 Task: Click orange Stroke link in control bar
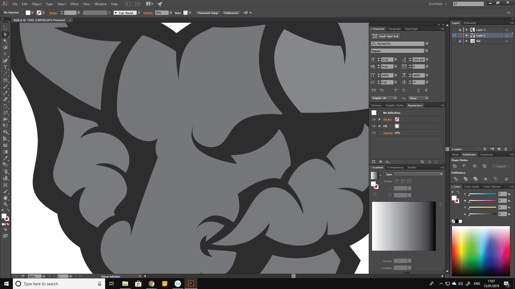(x=53, y=13)
